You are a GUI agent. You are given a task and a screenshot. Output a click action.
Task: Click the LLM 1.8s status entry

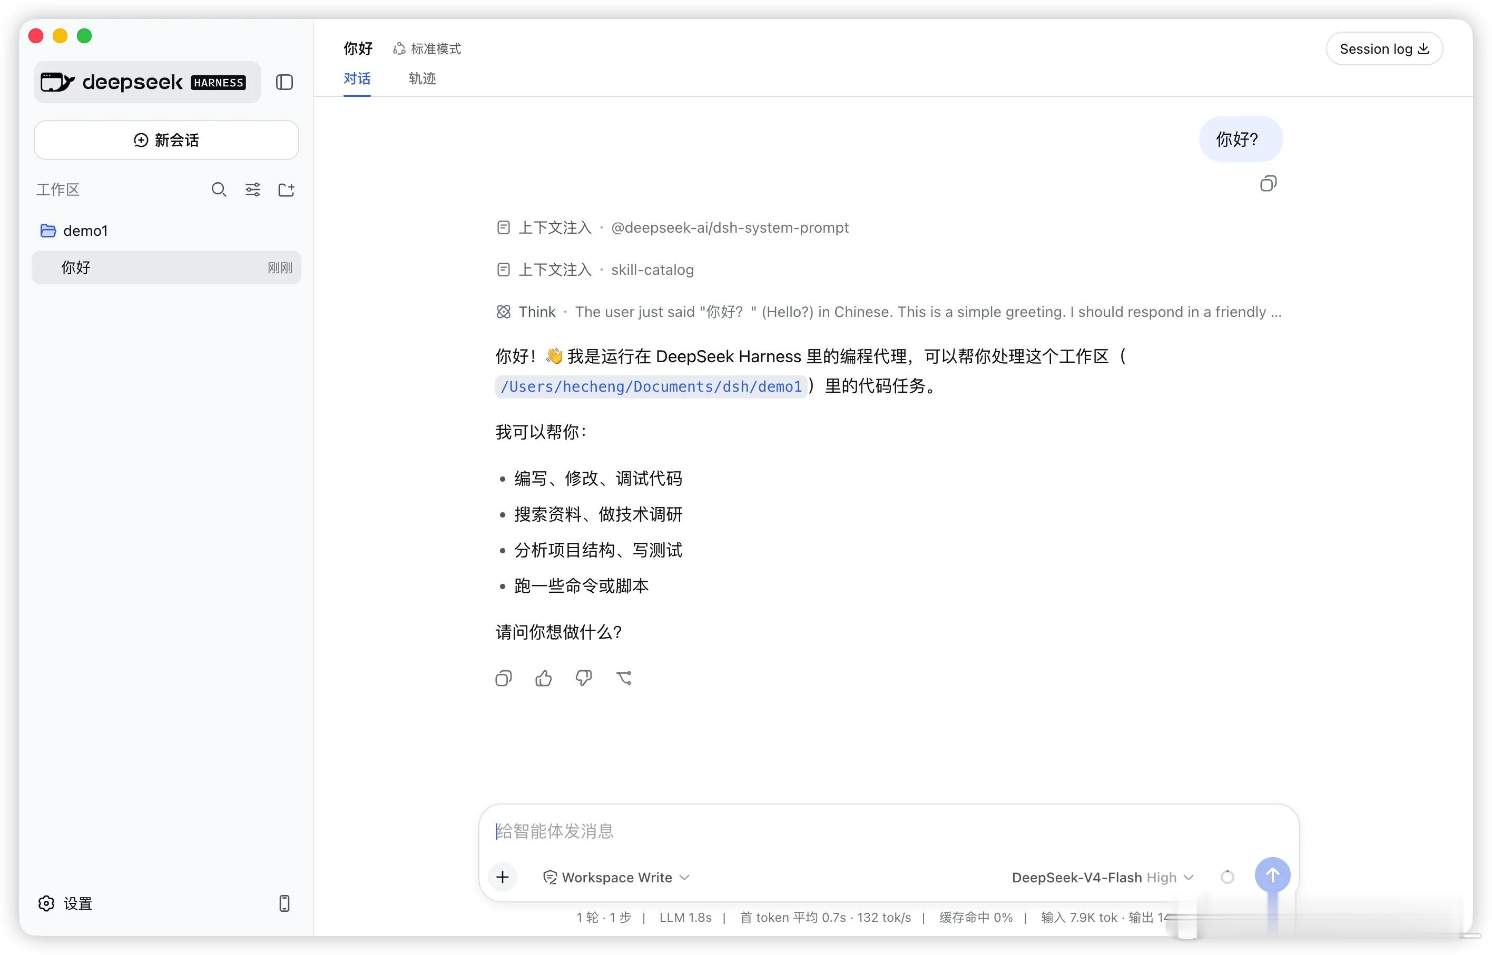tap(685, 917)
